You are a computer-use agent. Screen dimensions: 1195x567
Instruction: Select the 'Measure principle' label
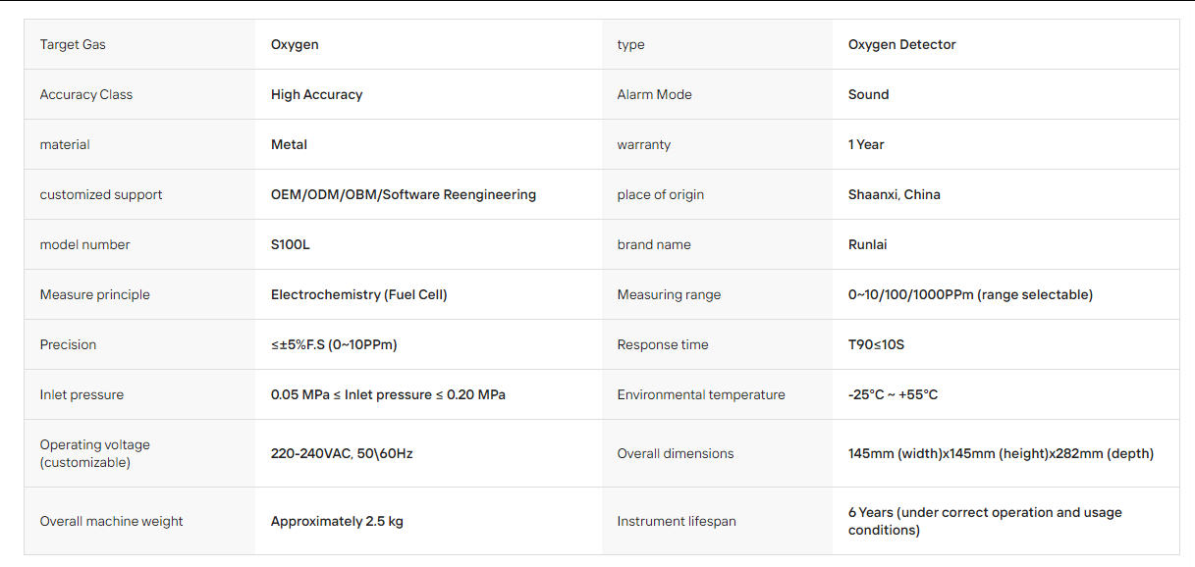point(95,294)
